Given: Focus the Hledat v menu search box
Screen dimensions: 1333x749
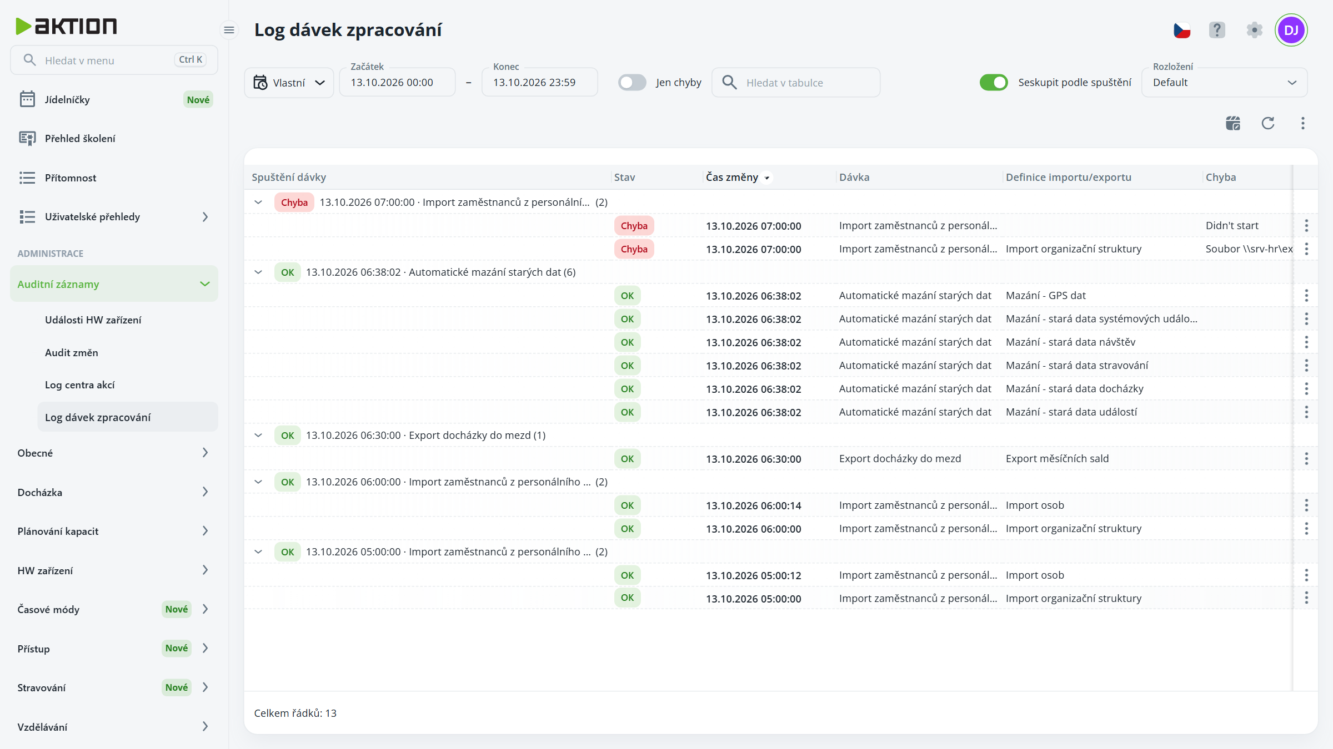Looking at the screenshot, I should pos(114,60).
